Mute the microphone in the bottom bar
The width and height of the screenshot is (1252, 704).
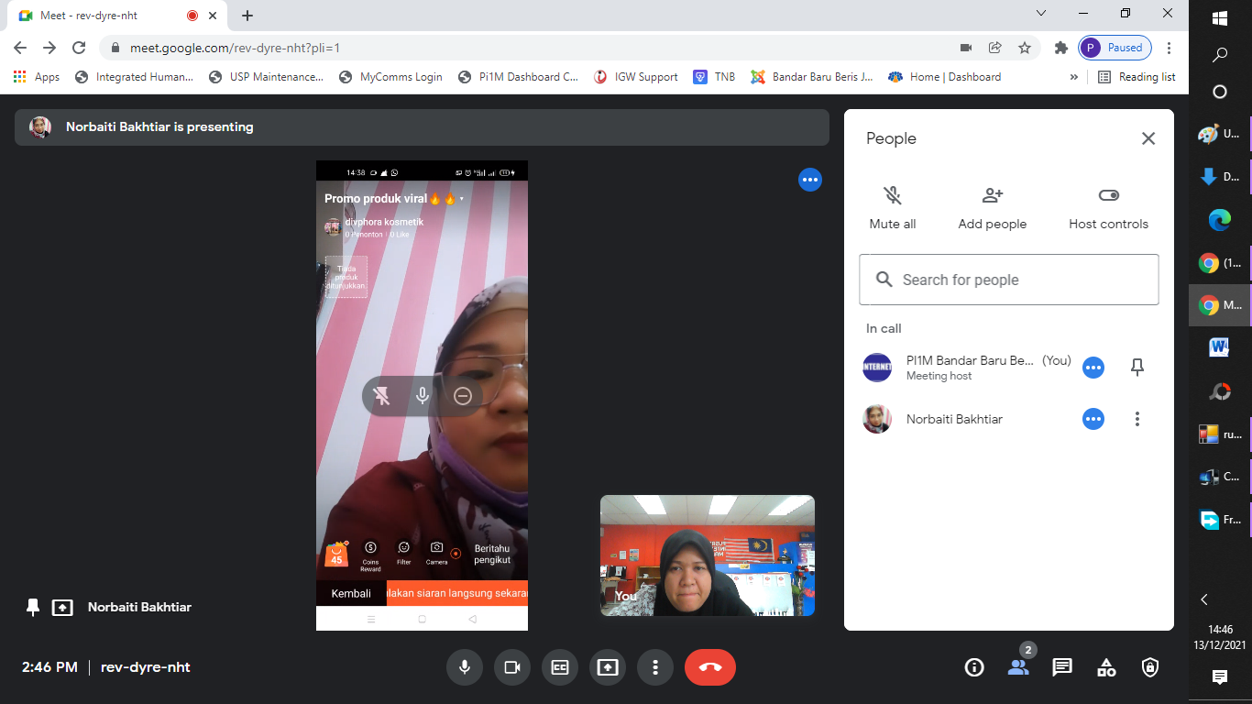(465, 667)
